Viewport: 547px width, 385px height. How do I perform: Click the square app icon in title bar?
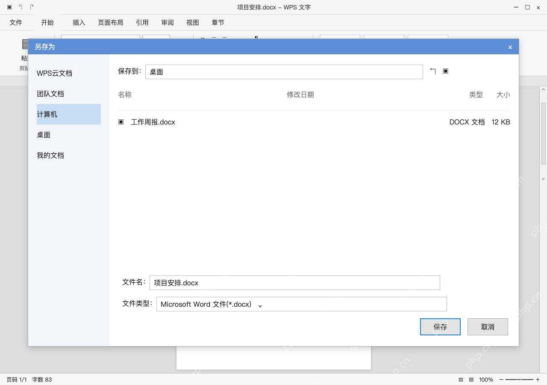(9, 7)
